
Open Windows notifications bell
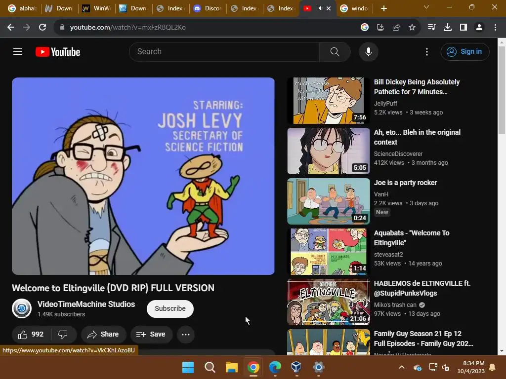click(493, 367)
